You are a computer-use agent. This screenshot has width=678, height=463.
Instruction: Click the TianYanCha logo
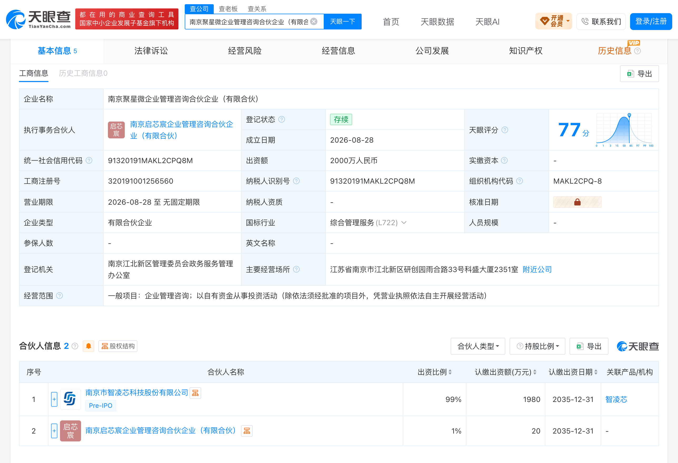coord(38,19)
